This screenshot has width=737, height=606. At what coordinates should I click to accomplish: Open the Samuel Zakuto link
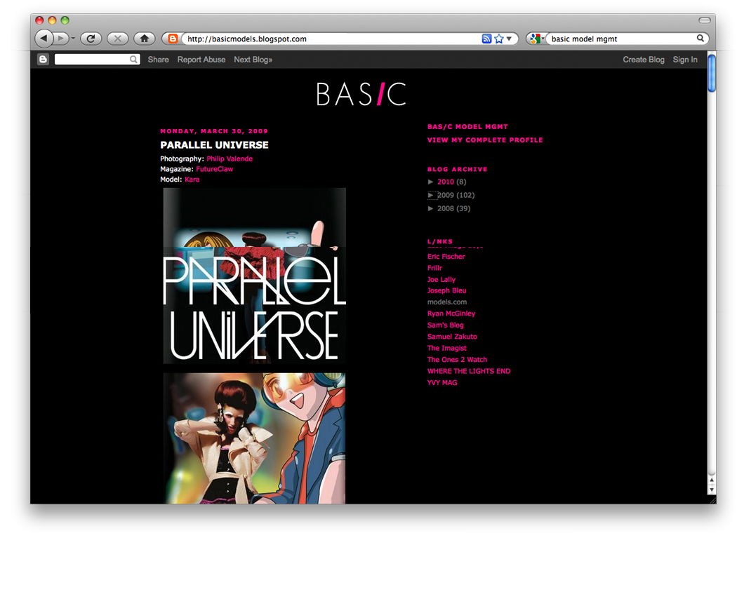tap(452, 337)
